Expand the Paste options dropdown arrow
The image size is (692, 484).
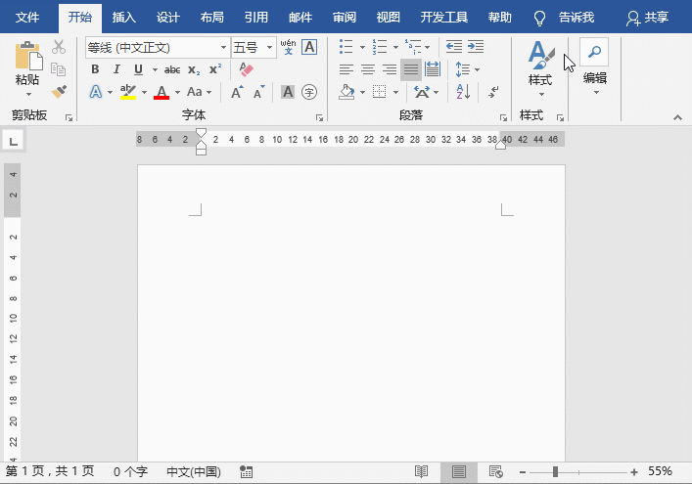click(27, 95)
